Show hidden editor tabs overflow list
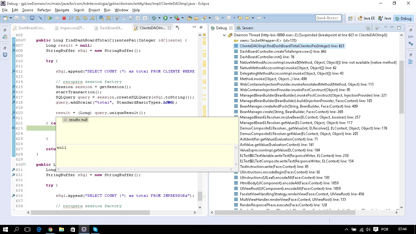The image size is (416, 234). pos(177,28)
